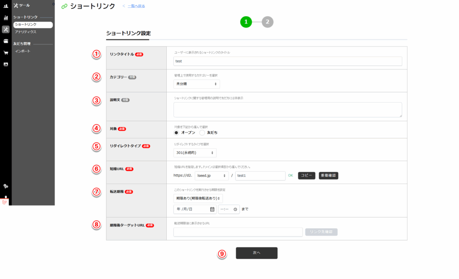Select the tools wrench icon in sidebar
This screenshot has height=279, width=459.
tap(6, 30)
